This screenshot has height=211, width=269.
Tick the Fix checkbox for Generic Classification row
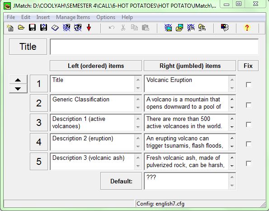pyautogui.click(x=249, y=105)
